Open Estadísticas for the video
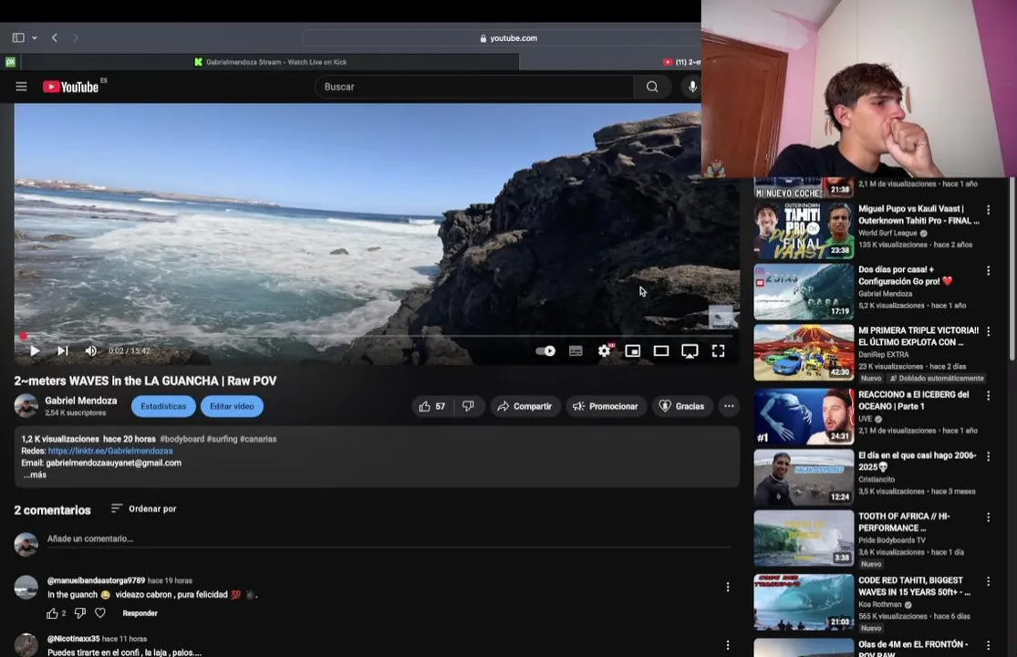 pos(163,406)
